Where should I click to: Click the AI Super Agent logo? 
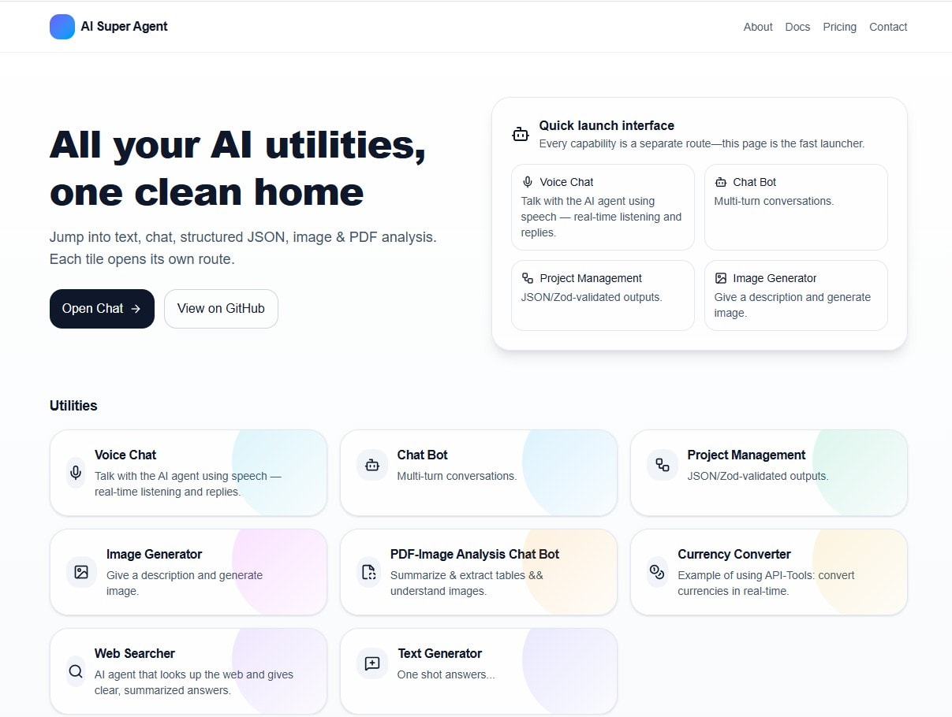(108, 26)
